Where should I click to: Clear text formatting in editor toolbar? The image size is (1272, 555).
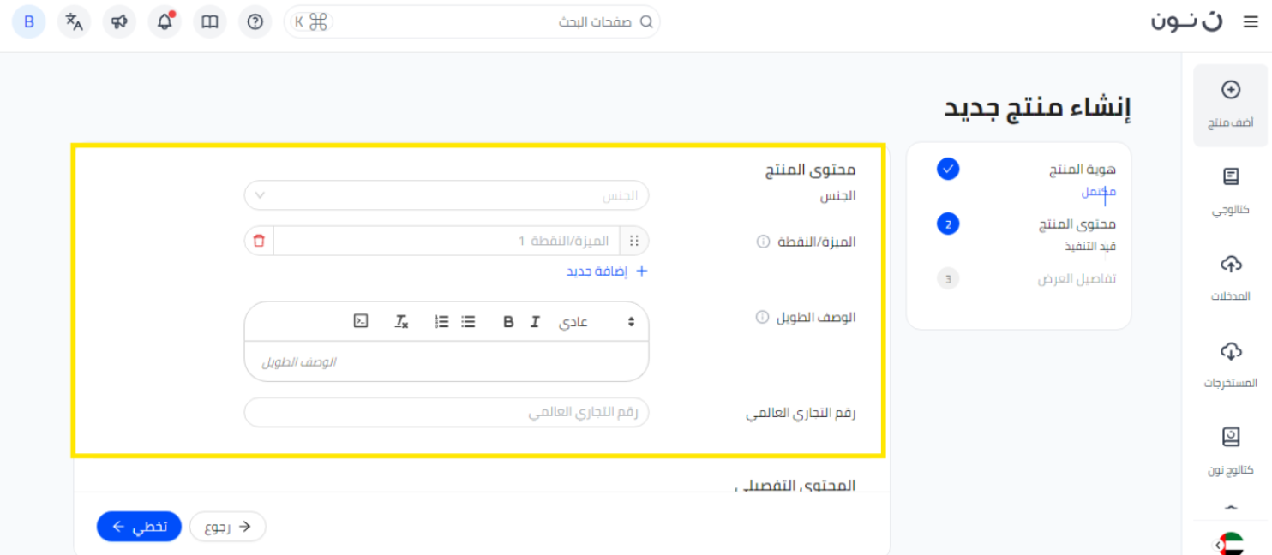401,322
